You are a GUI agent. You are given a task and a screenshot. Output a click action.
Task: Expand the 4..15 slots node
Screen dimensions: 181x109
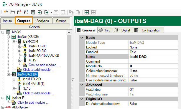[19, 60]
